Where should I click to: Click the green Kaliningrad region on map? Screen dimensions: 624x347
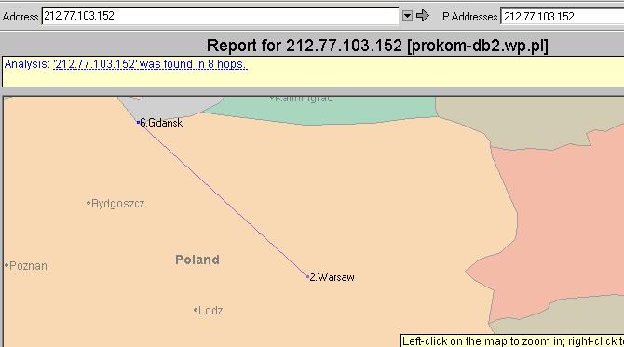319,111
